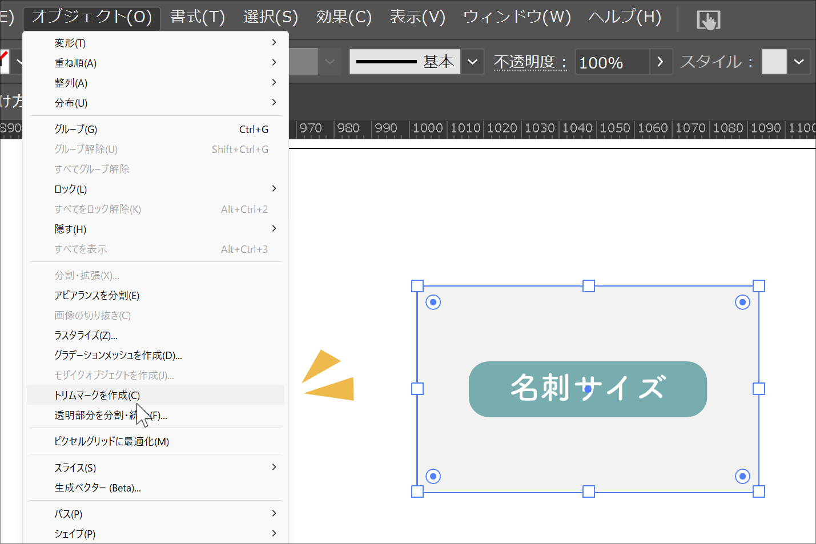Click the bottom-center bounding box handle
Viewport: 816px width, 544px height.
click(588, 491)
